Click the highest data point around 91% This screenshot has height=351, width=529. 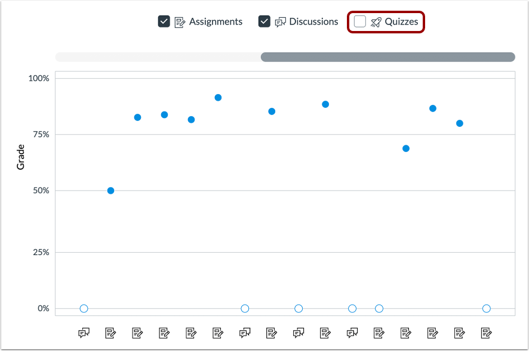point(218,96)
